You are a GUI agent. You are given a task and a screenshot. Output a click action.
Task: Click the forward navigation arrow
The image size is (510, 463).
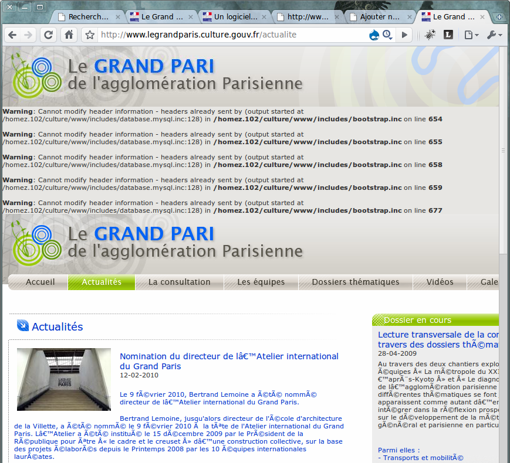(x=28, y=35)
